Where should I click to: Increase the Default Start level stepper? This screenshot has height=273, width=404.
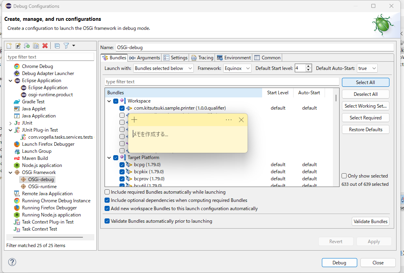point(309,66)
